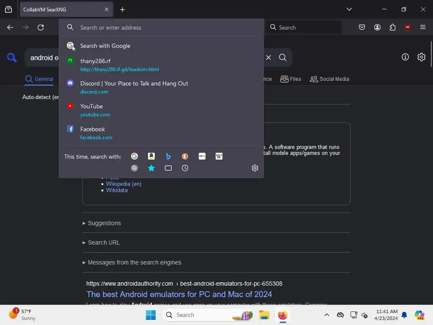The height and width of the screenshot is (325, 433).
Task: Open the Firefox hamburger application menu
Action: pos(423,27)
